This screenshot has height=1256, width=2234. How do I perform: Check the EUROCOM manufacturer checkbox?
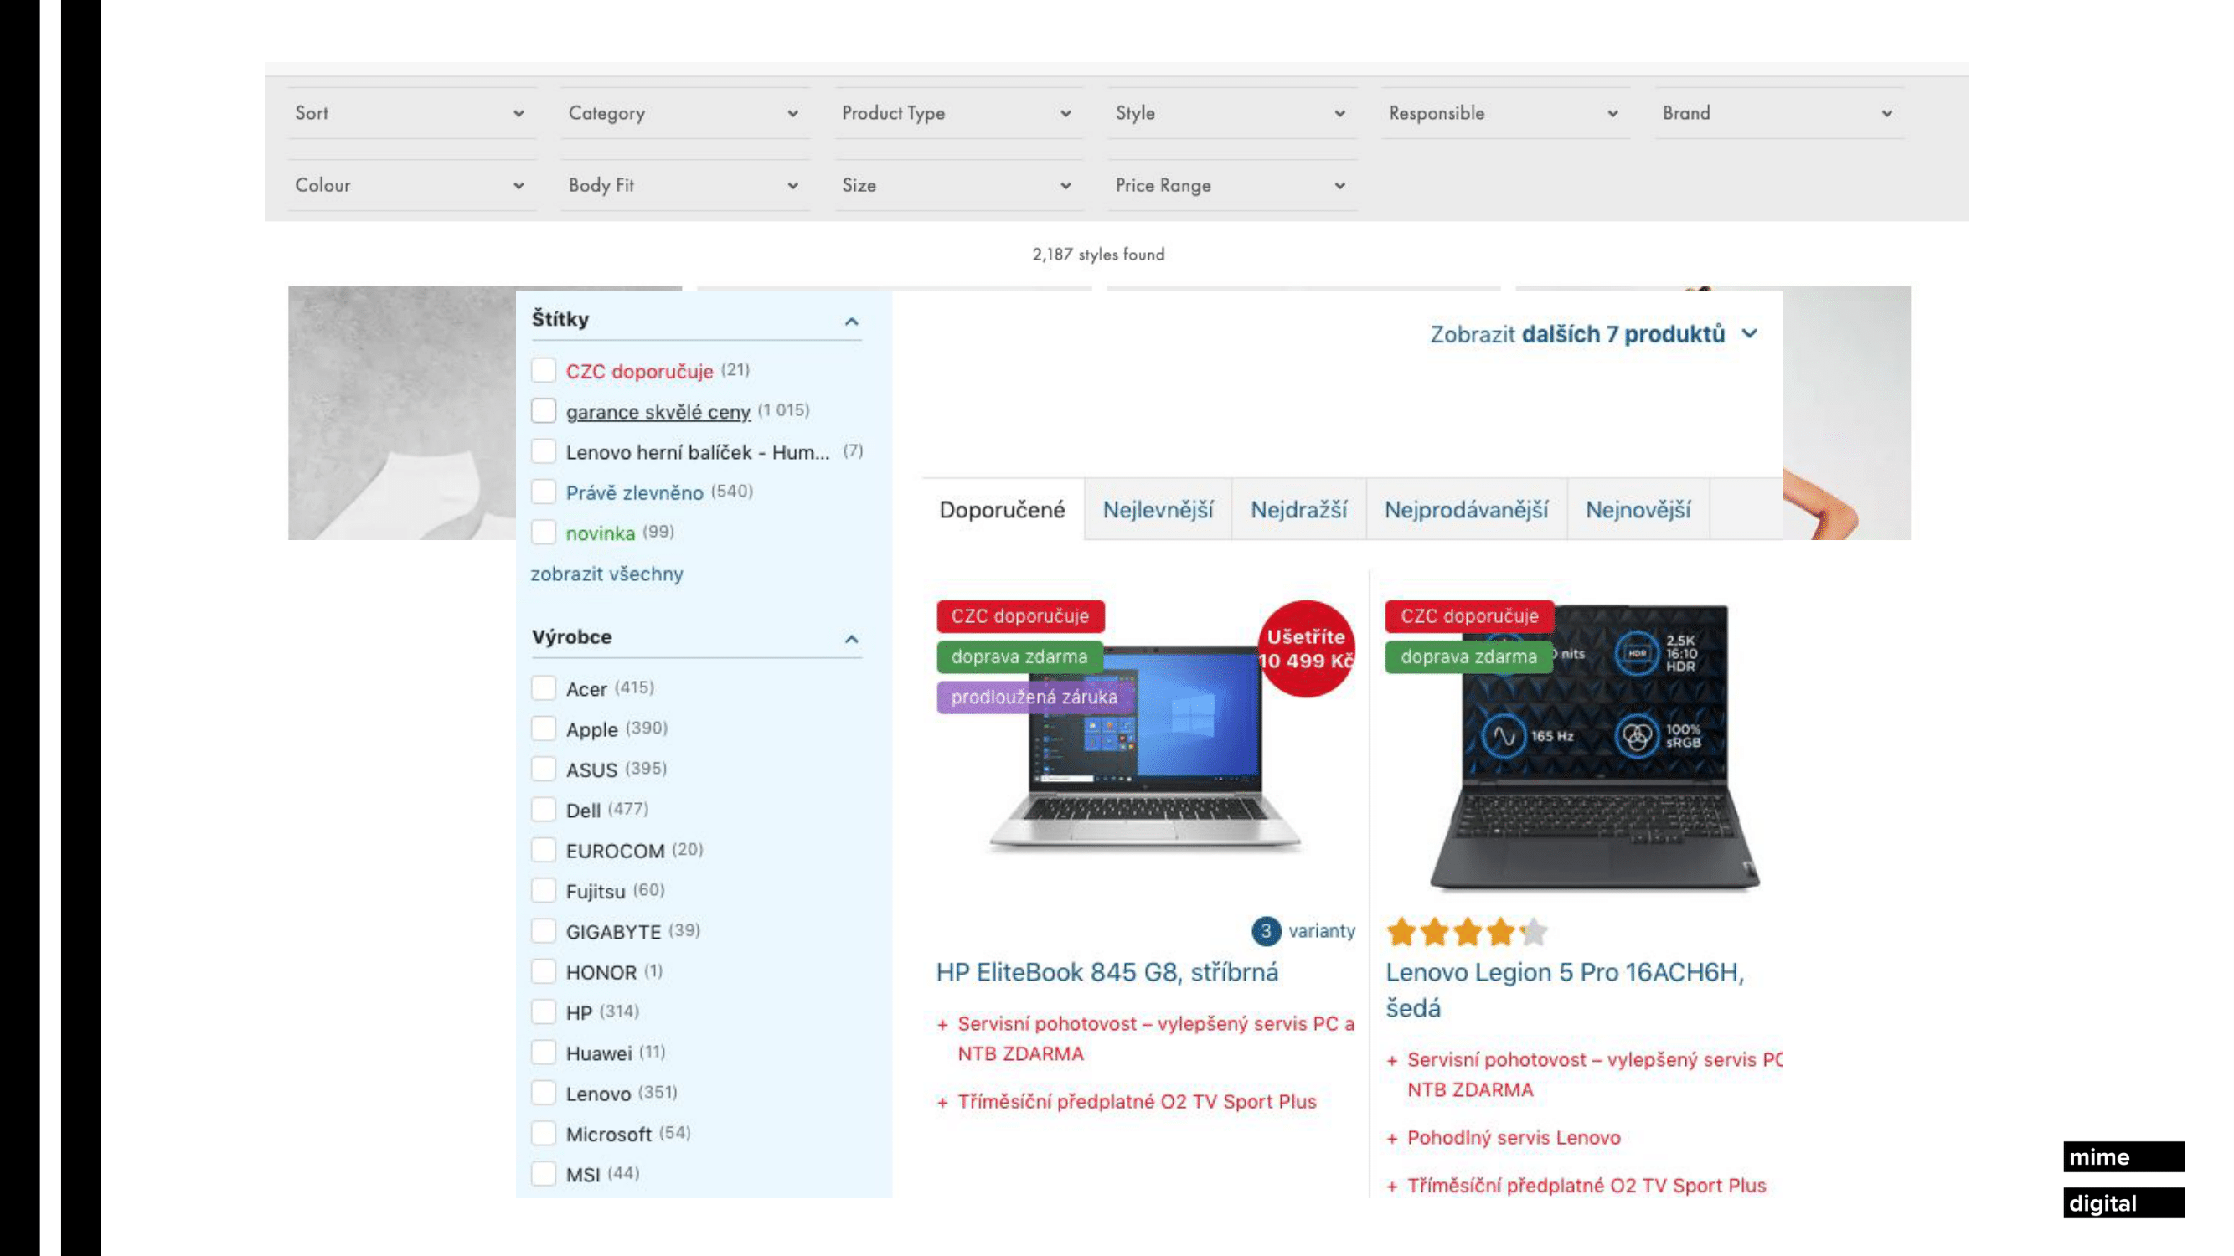tap(544, 851)
